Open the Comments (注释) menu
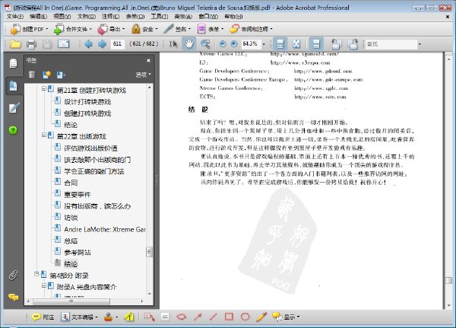 pos(110,17)
